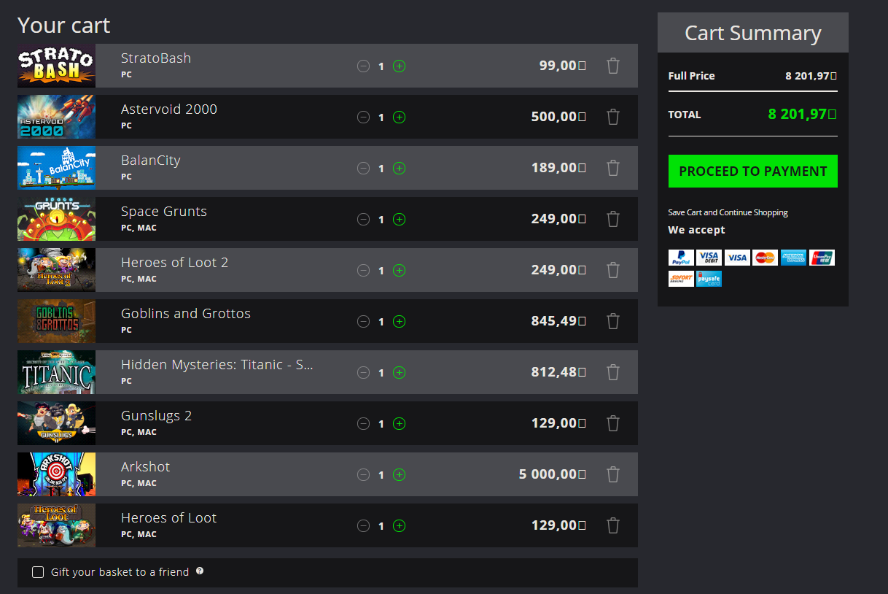This screenshot has width=888, height=594.
Task: Decrease Arkshot quantity with minus
Action: tap(363, 475)
